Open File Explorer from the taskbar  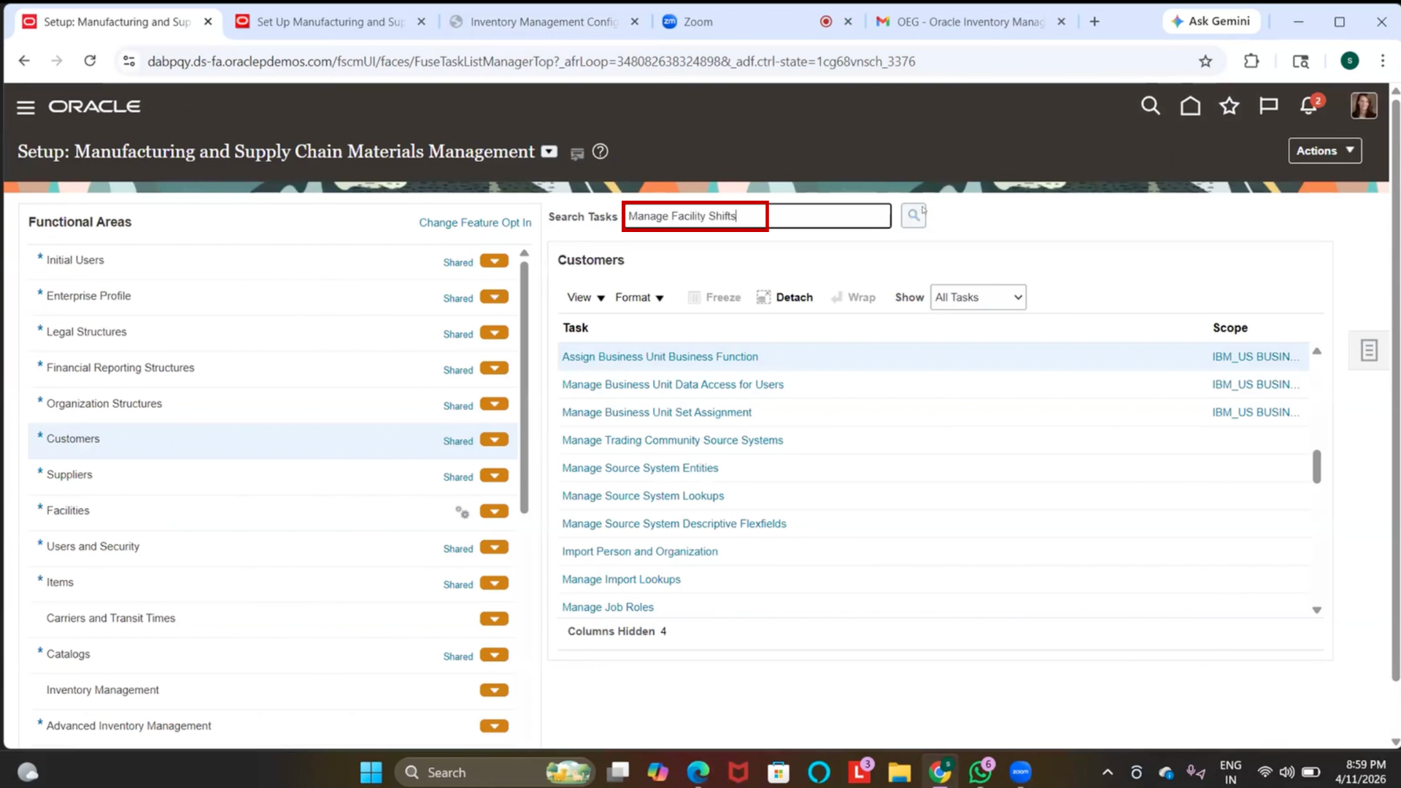click(x=899, y=772)
